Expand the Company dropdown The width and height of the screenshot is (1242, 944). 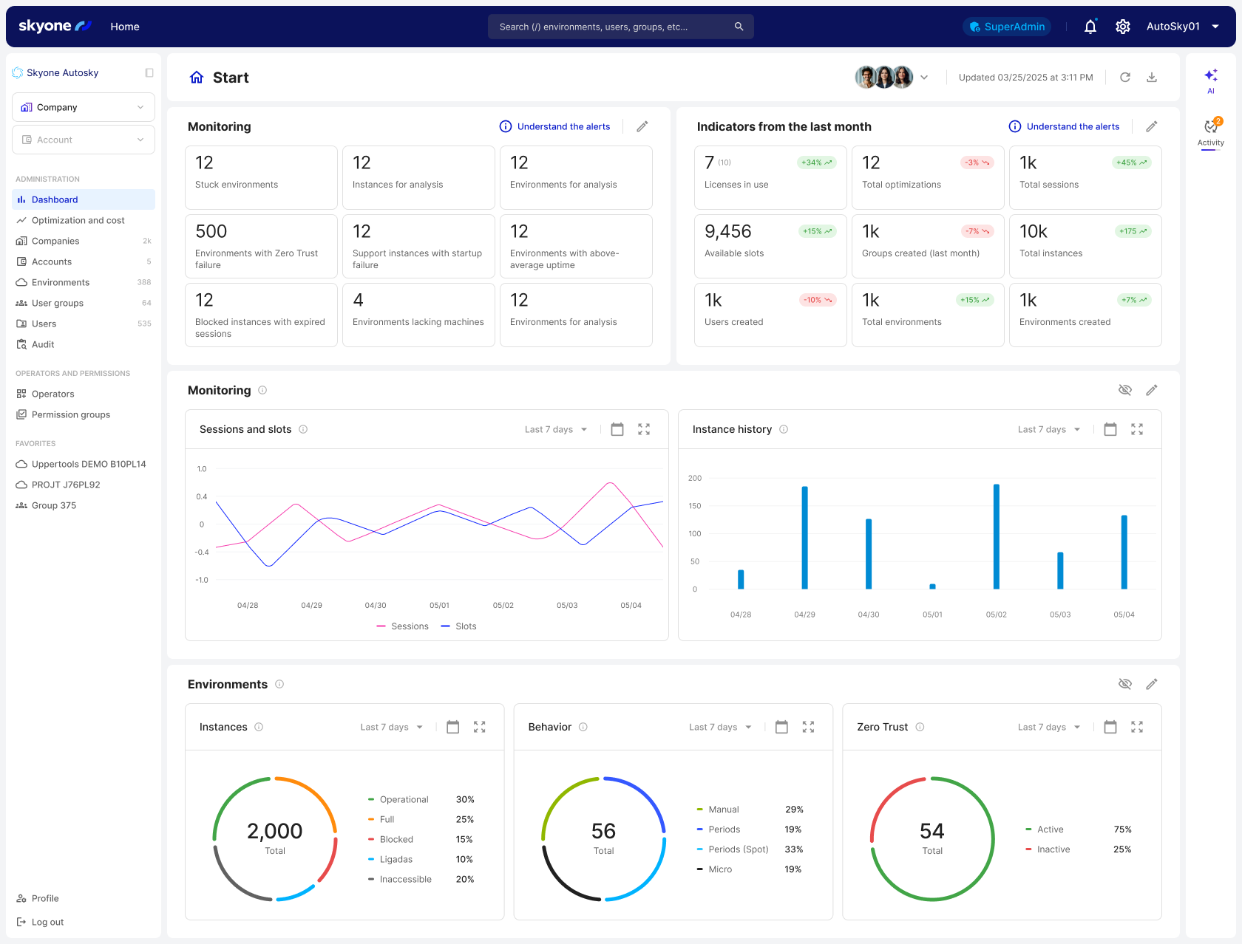pyautogui.click(x=84, y=107)
